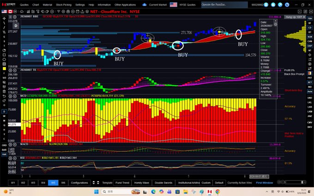Screen dimensions: 314x196
Task: Set chart period to quarterly Q
Action: pyautogui.click(x=4, y=125)
